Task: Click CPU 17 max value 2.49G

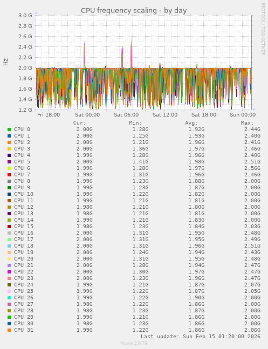Action: tap(252, 239)
